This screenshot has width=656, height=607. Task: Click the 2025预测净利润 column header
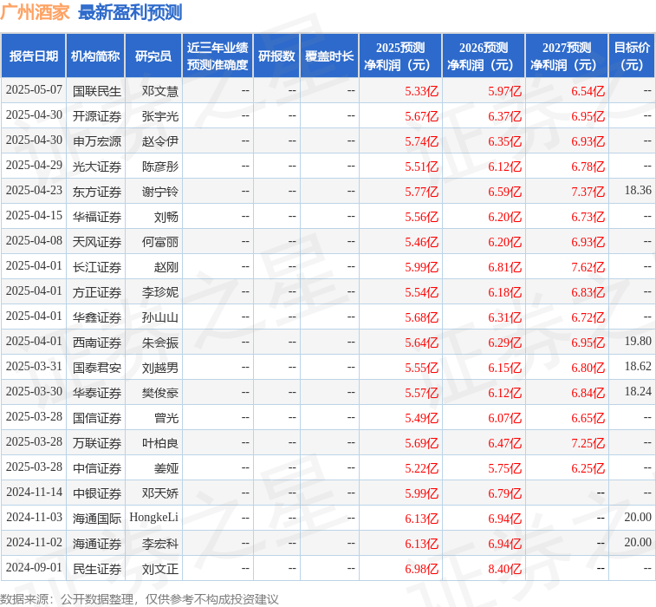tap(400, 55)
